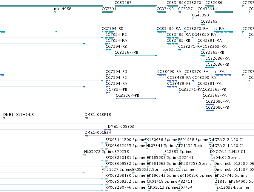The image size is (254, 192).
Task: Select the CG33269-PA protein label
Action: tap(215, 96)
